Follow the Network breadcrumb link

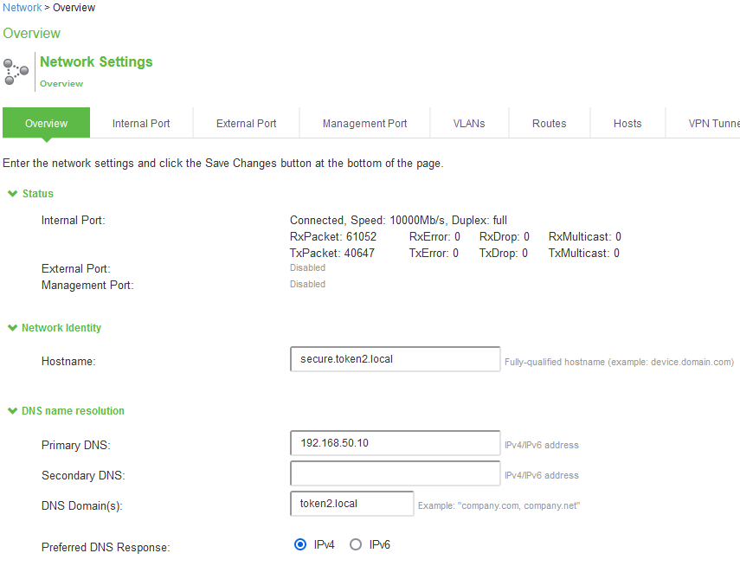click(23, 8)
